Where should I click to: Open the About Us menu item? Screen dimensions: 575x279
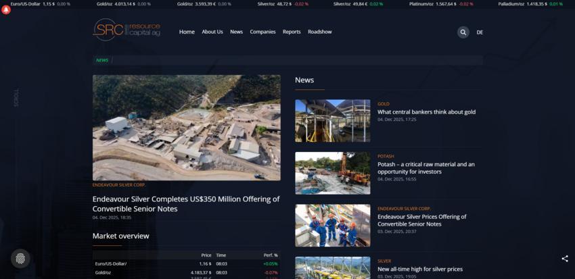(212, 32)
